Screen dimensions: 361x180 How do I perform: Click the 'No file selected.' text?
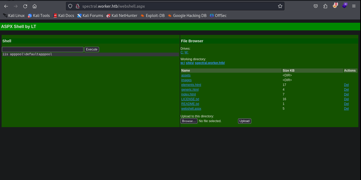tap(210, 121)
